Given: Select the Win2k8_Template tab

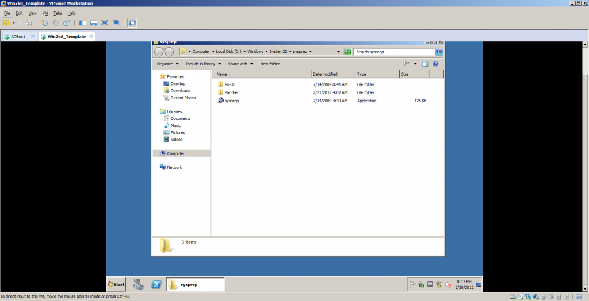Looking at the screenshot, I should [66, 36].
